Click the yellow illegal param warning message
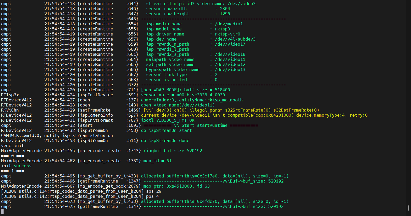 pyautogui.click(x=231, y=110)
